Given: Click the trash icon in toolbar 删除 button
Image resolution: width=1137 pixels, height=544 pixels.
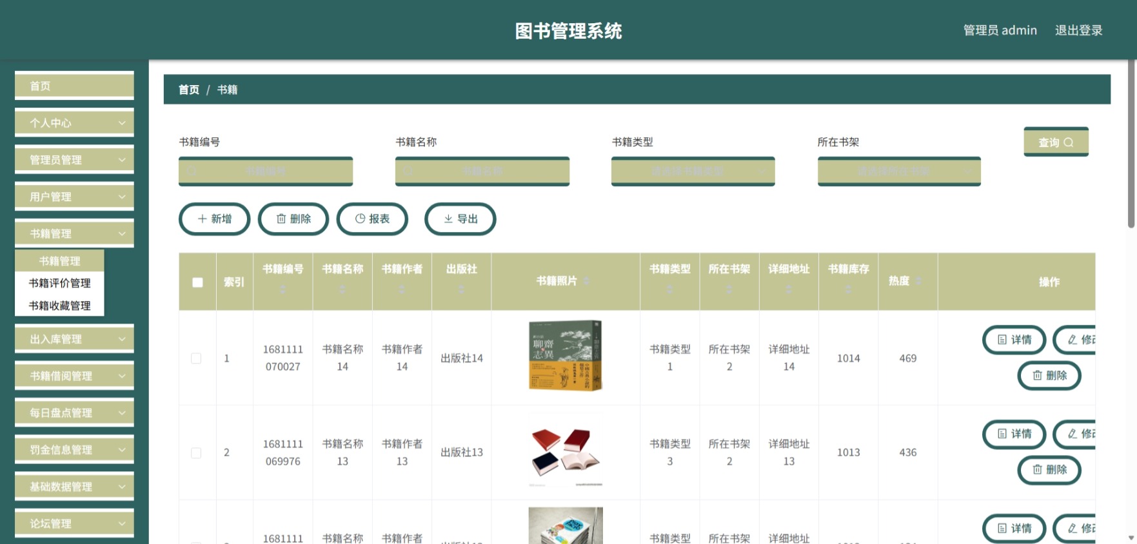Looking at the screenshot, I should [x=281, y=219].
